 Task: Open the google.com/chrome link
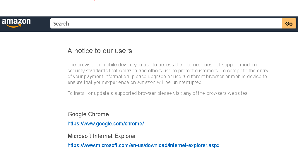pyautogui.click(x=106, y=124)
